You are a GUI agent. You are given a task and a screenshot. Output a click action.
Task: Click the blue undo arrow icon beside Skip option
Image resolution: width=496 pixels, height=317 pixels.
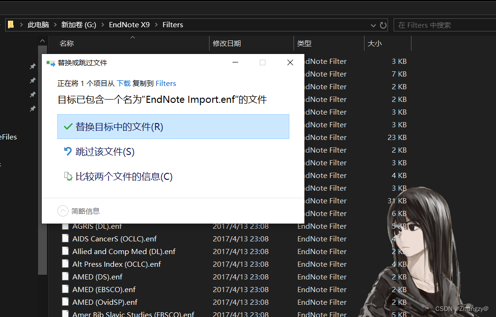[68, 152]
